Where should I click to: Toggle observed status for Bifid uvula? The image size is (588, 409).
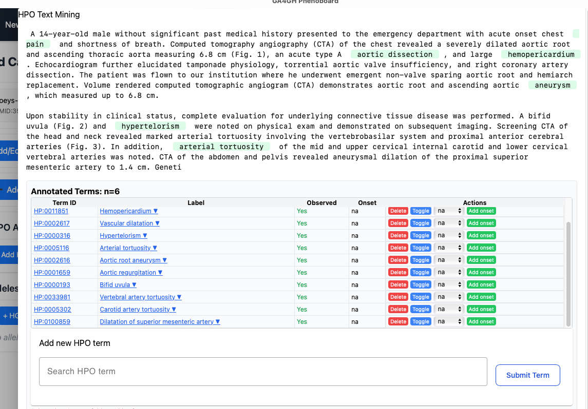pos(421,284)
